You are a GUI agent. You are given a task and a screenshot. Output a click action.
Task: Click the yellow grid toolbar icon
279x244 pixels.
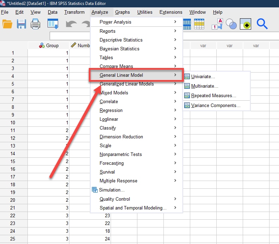click(199, 24)
